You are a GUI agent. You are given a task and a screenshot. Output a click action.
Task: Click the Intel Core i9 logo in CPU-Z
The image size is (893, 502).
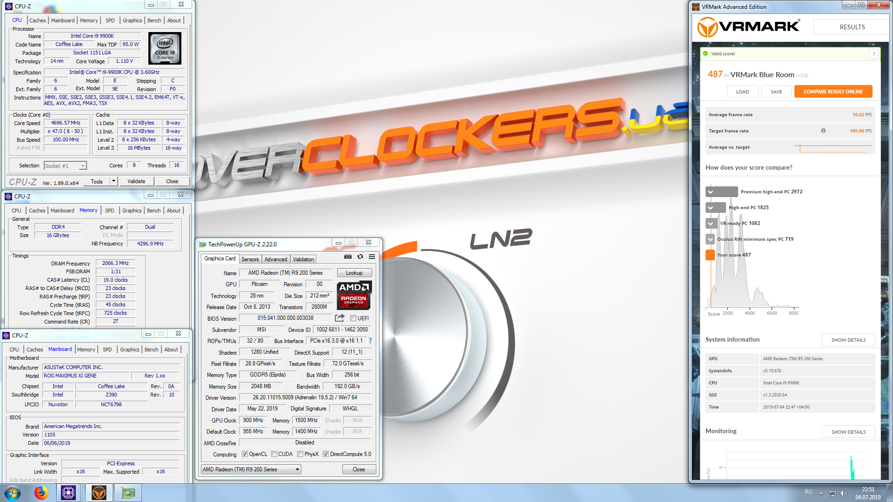pyautogui.click(x=165, y=48)
